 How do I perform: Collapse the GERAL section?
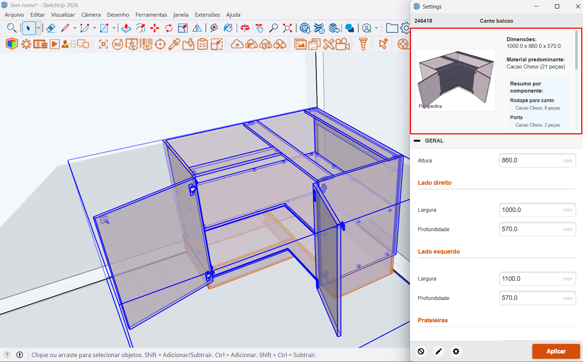click(x=417, y=141)
